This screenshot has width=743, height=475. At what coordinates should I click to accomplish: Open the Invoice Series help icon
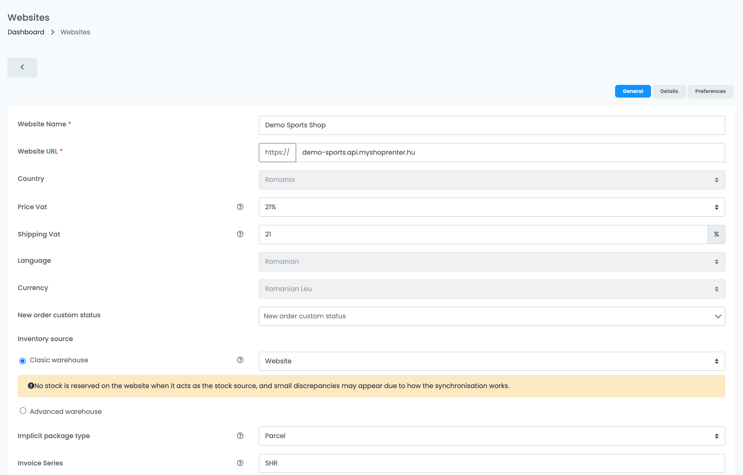[x=240, y=463]
